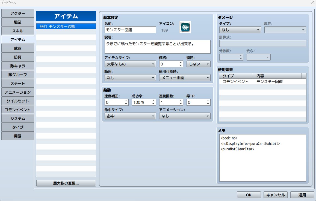
Task: Open the 使用可能時 dropdown (メニュー画面)
Action: pyautogui.click(x=185, y=78)
